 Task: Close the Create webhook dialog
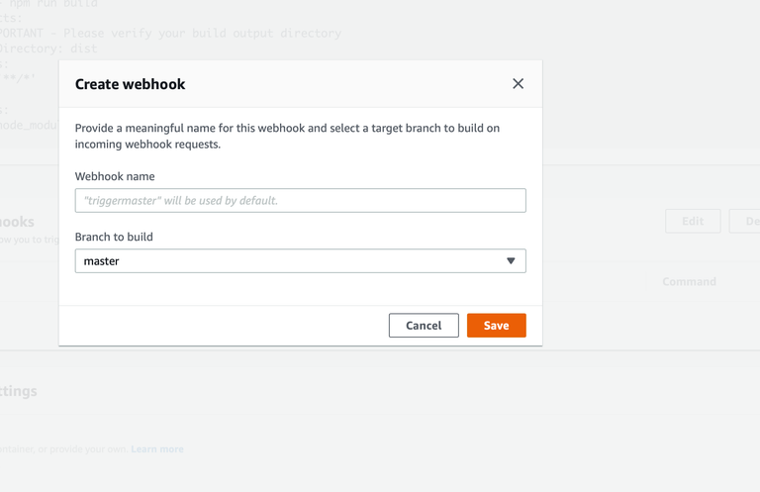click(x=518, y=84)
